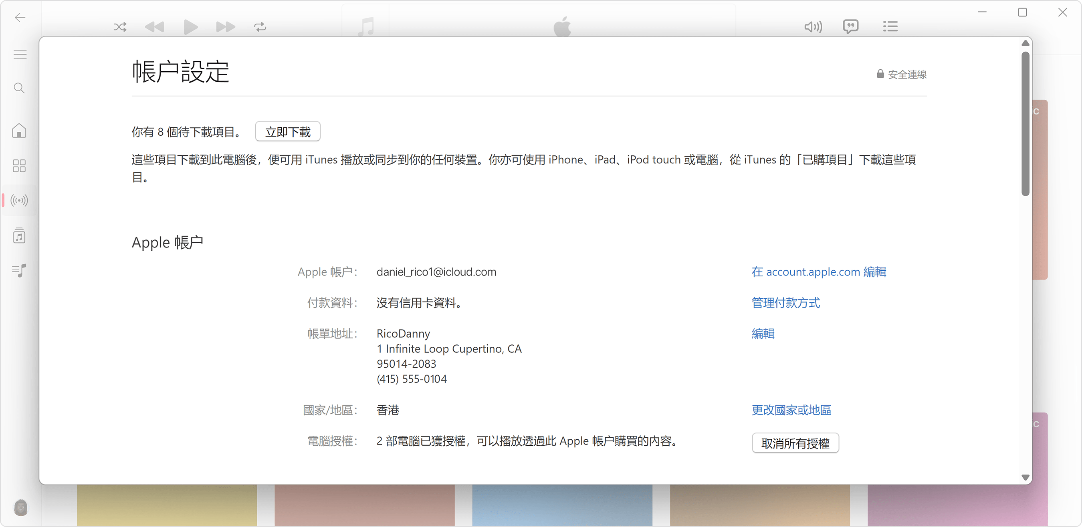The height and width of the screenshot is (527, 1082).
Task: Open the Radio section in the sidebar
Action: [x=19, y=201]
